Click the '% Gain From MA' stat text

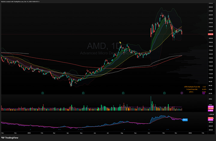[192, 89]
